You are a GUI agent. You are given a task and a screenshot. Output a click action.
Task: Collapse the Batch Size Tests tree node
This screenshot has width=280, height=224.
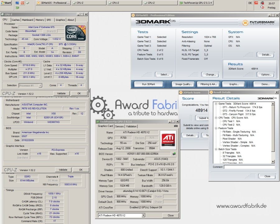pyautogui.click(x=216, y=149)
